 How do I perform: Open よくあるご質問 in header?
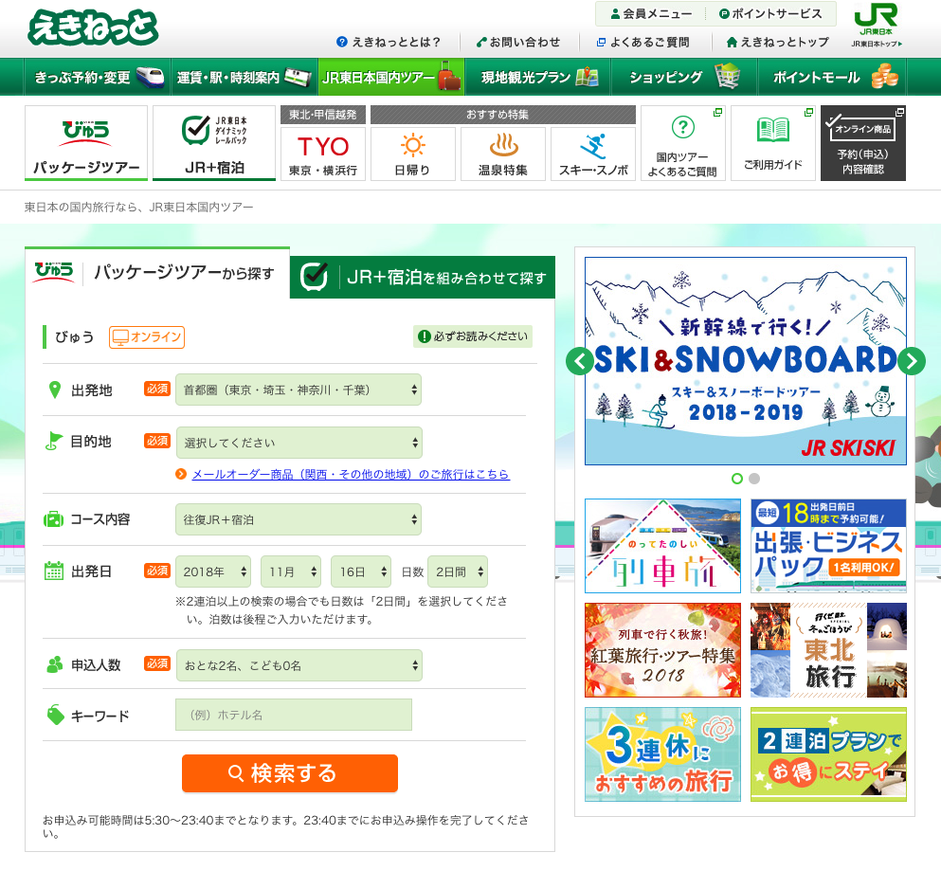[642, 42]
